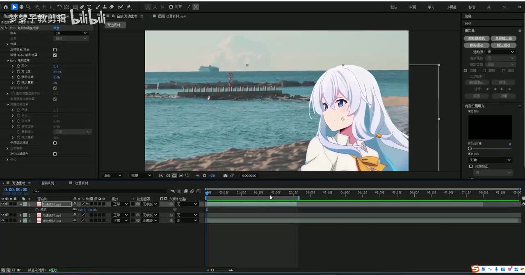Select the Zoom magnifier tool
Image resolution: width=525 pixels, height=275 pixels.
point(28,7)
